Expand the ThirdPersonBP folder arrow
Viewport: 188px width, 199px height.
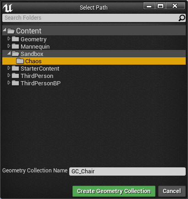[x=9, y=83]
